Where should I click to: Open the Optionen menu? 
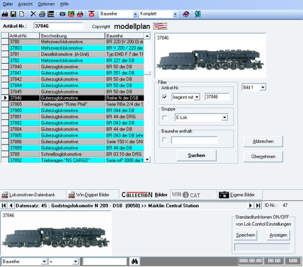click(46, 4)
